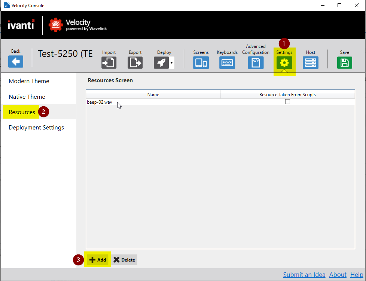Select Modern Theme in the sidebar
Viewport: 366px width, 281px height.
(29, 81)
